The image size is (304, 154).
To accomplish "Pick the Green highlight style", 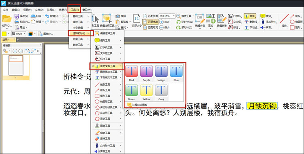I will [131, 92].
